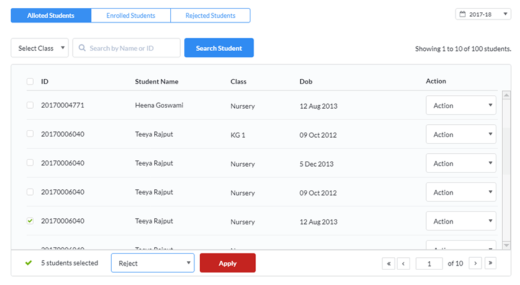The image size is (520, 285).
Task: Open the Enrolled Students tab
Action: pos(131,15)
